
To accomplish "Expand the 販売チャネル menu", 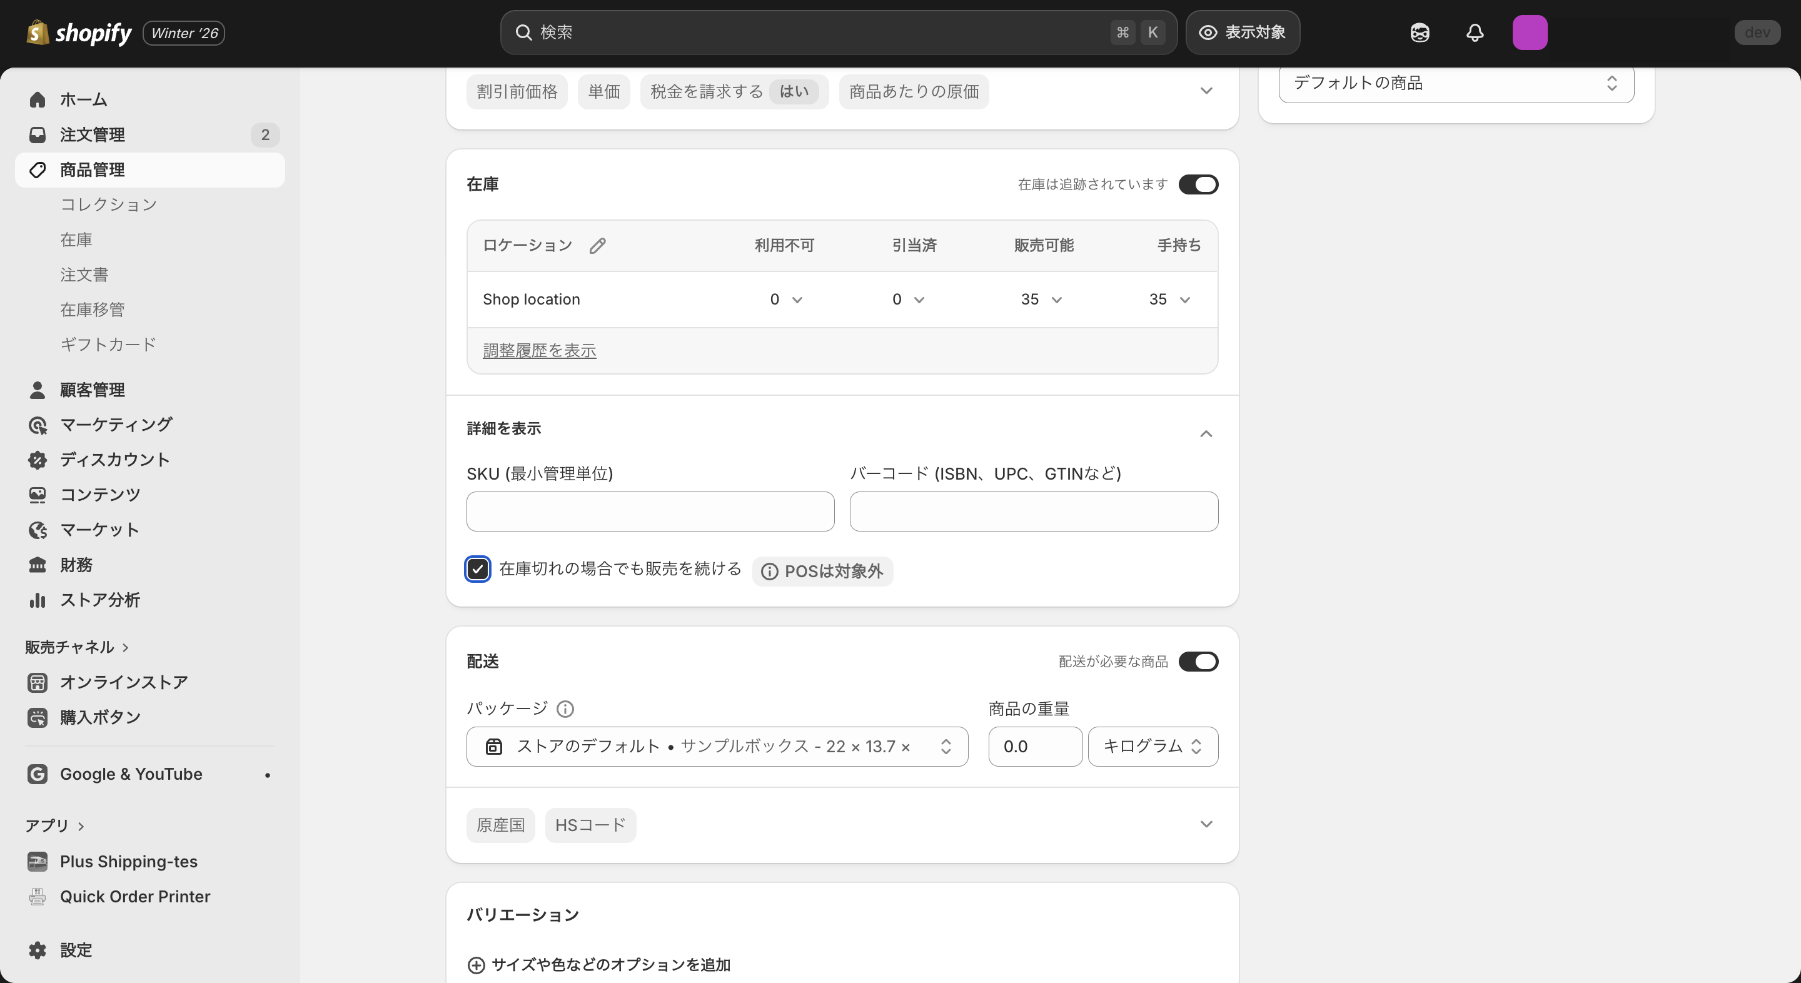I will (x=77, y=647).
